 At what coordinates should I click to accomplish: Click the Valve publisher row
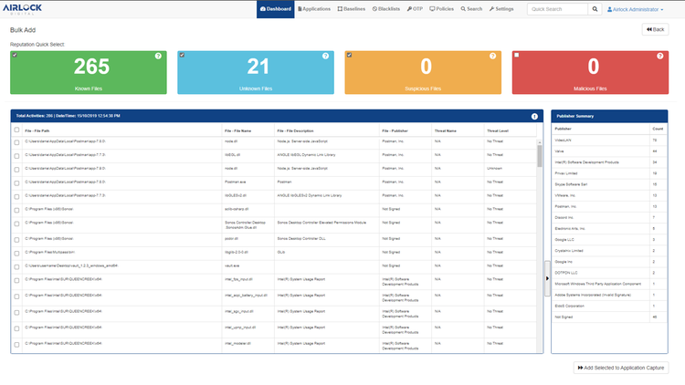click(x=609, y=151)
